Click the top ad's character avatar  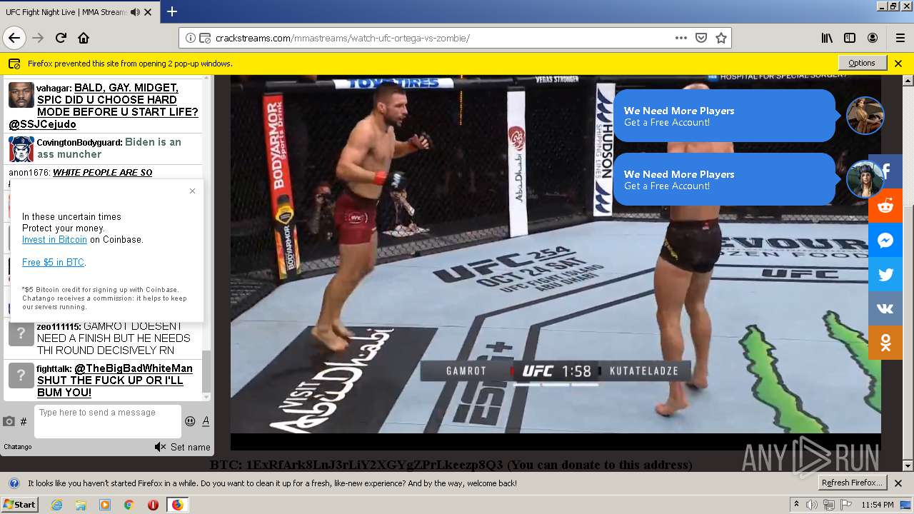click(865, 116)
